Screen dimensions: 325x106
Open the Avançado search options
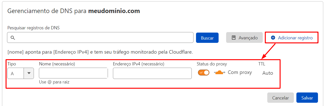pos(244,38)
